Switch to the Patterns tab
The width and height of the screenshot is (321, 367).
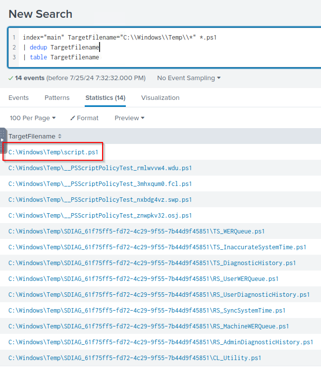[x=57, y=98]
